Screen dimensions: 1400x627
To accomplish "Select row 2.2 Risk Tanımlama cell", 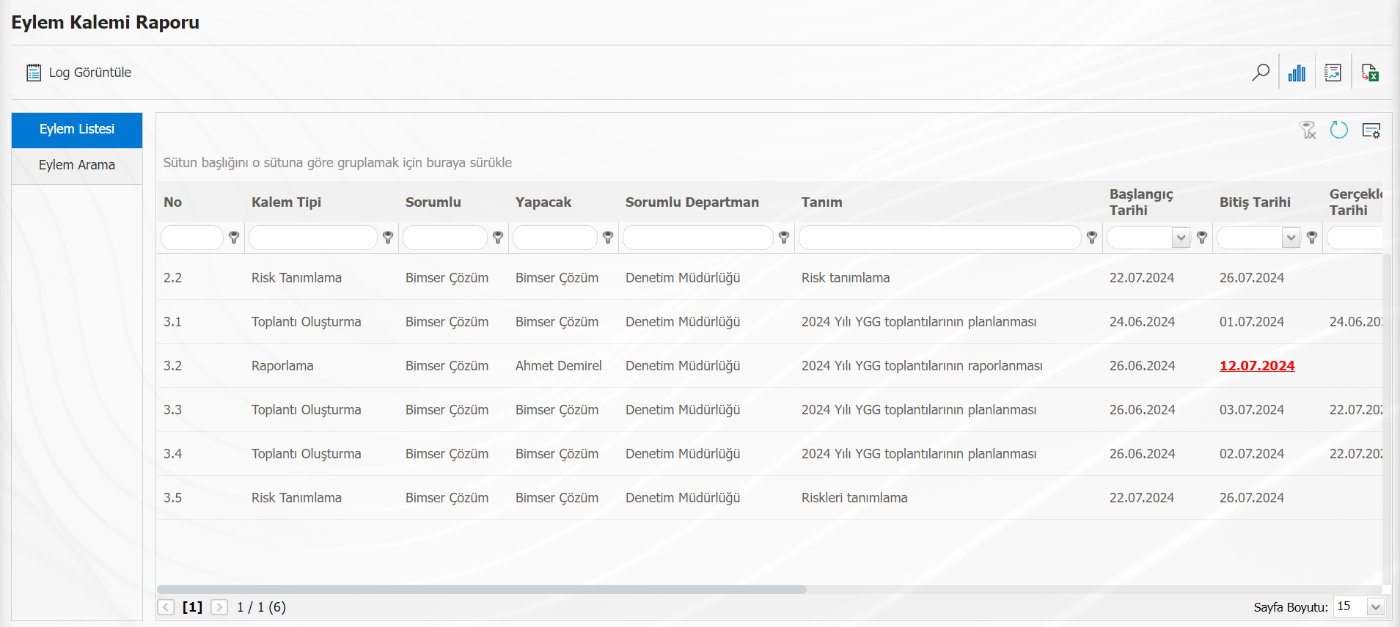I will point(296,278).
